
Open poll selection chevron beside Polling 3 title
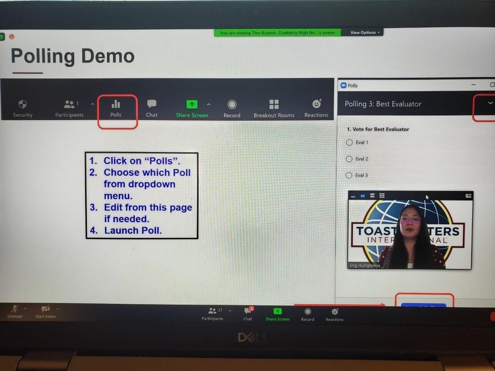pyautogui.click(x=490, y=103)
